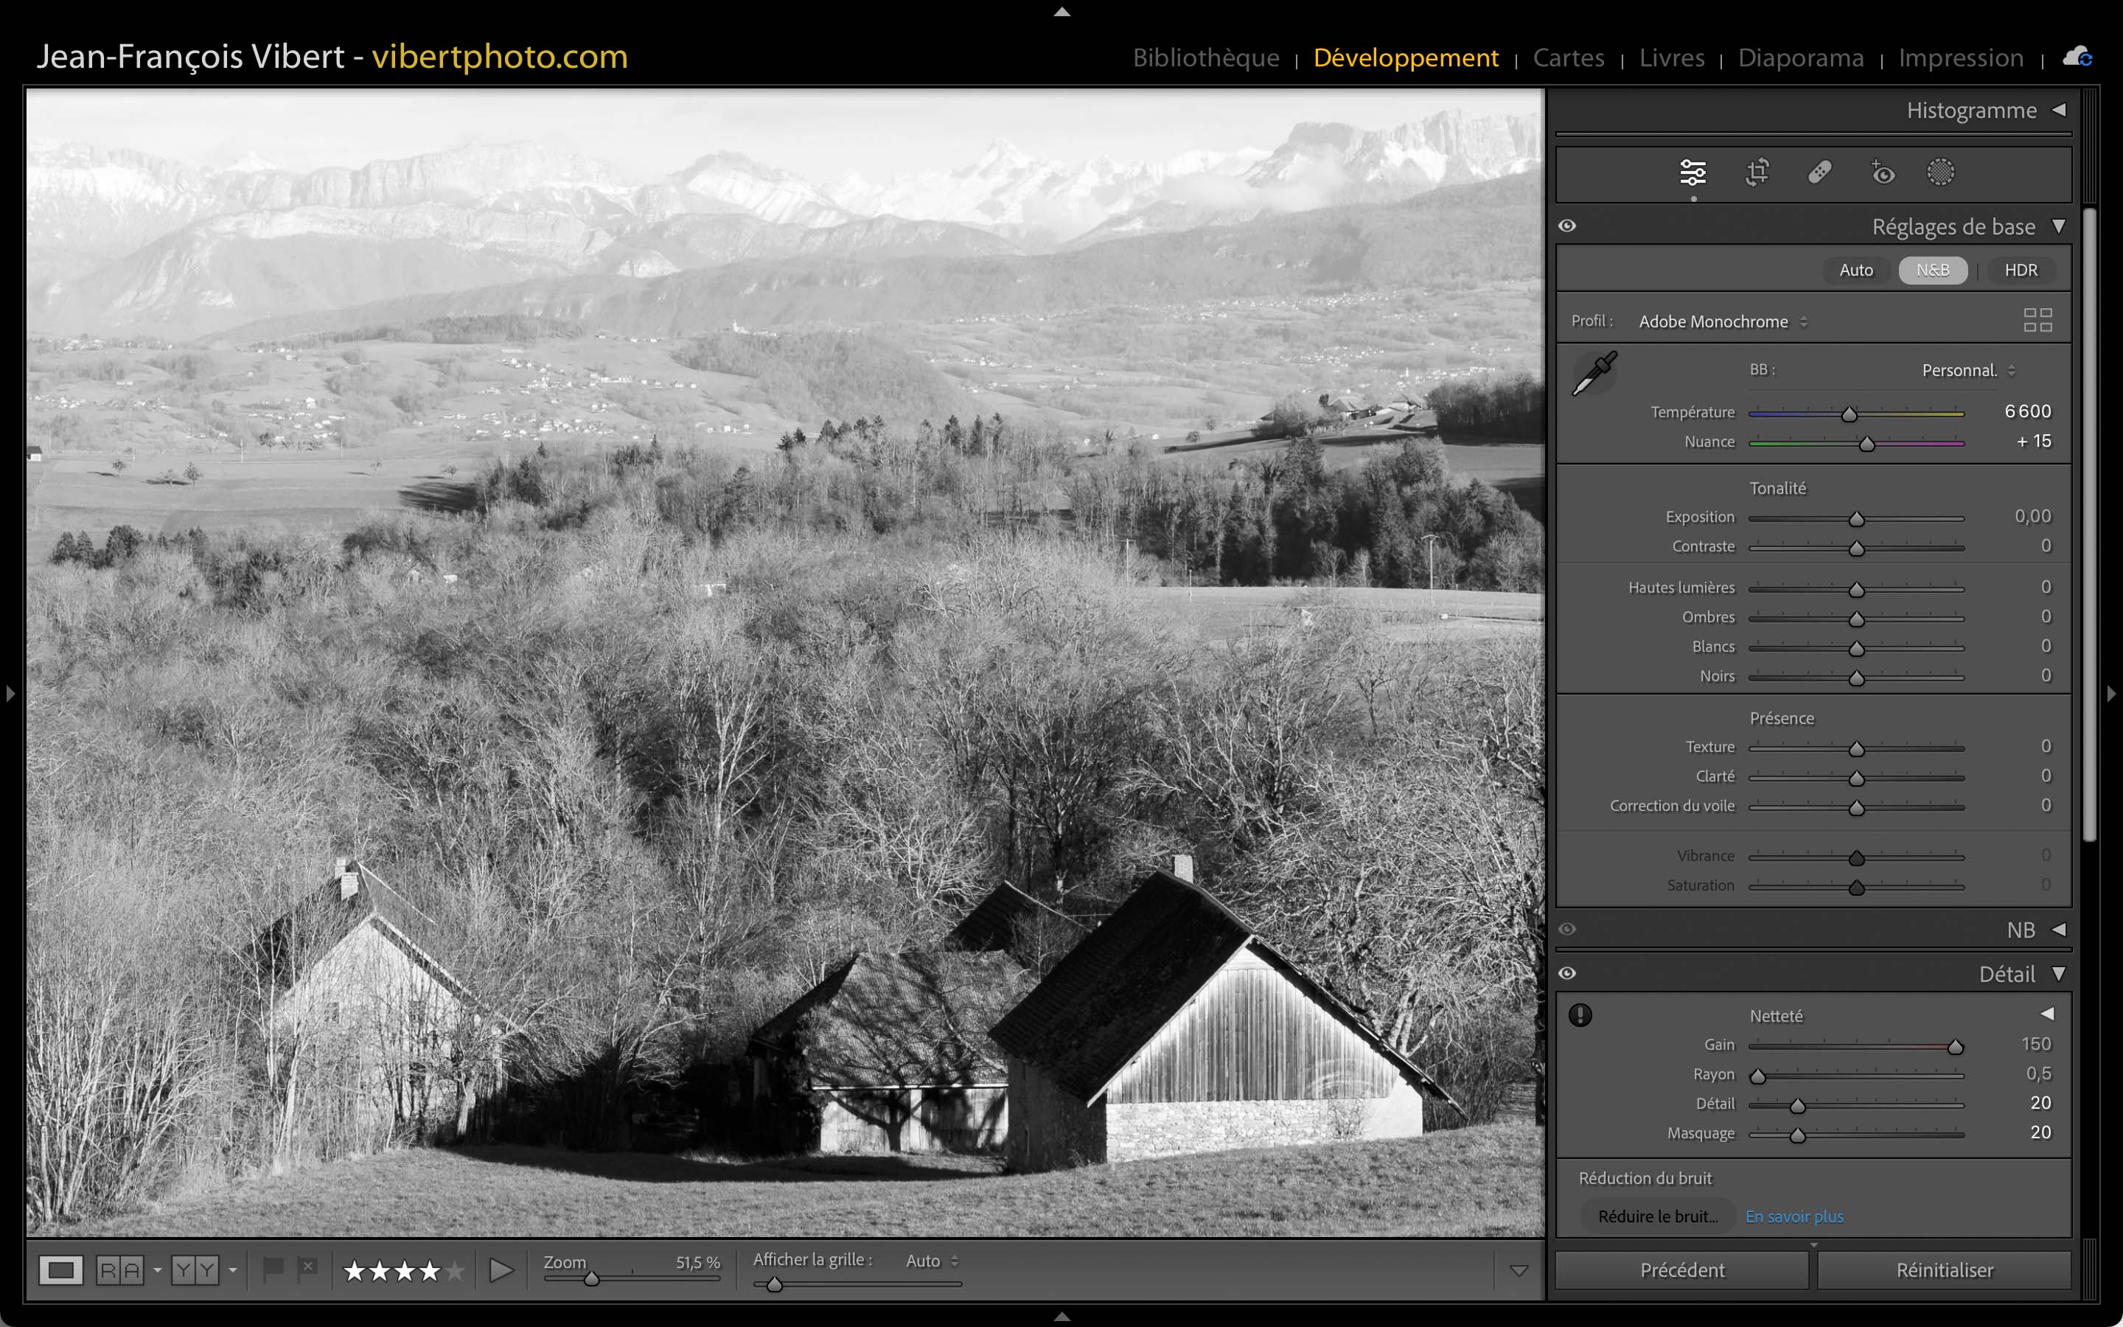The image size is (2123, 1327).
Task: Click the Exposition slider handle
Action: tap(1856, 520)
